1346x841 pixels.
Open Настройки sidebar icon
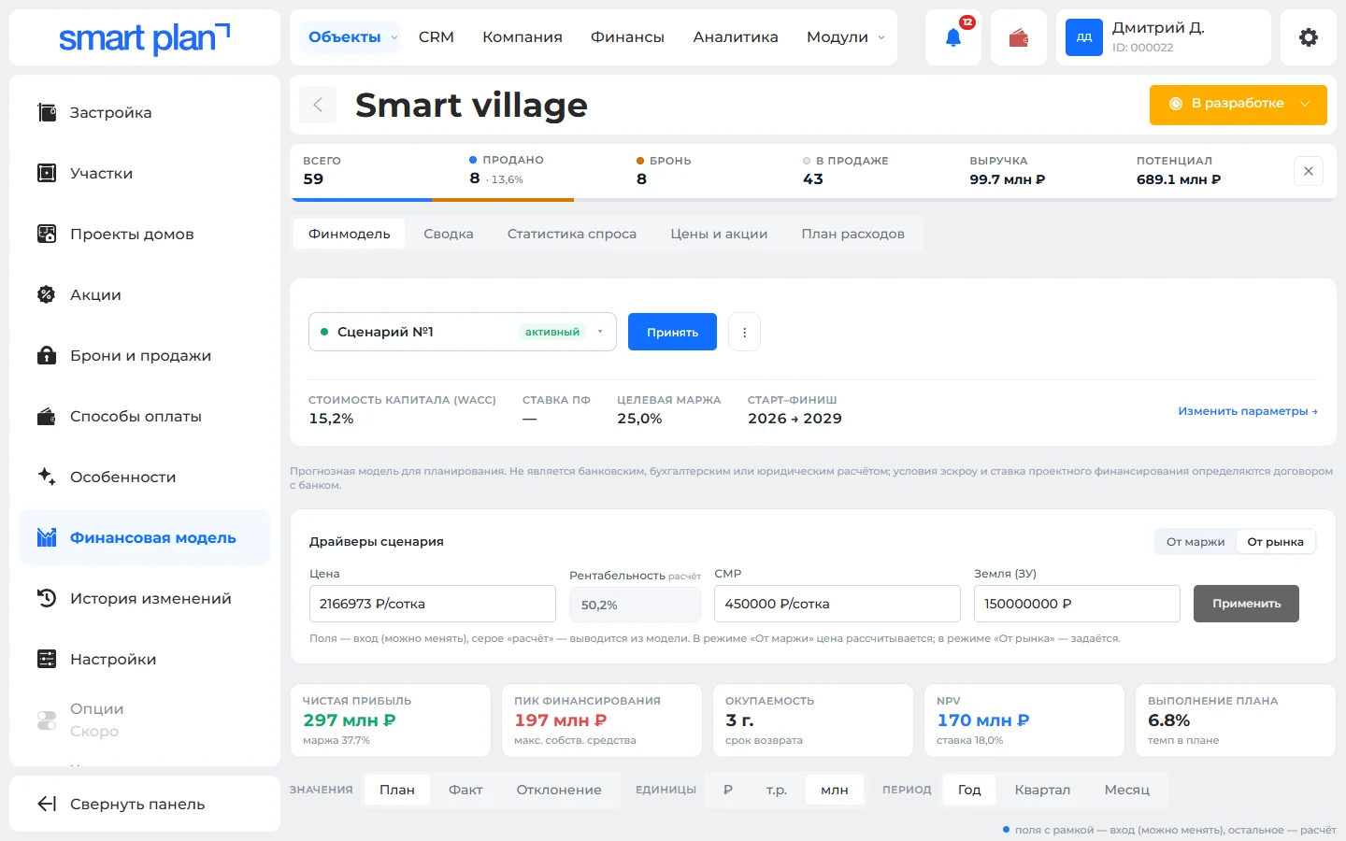pos(47,660)
